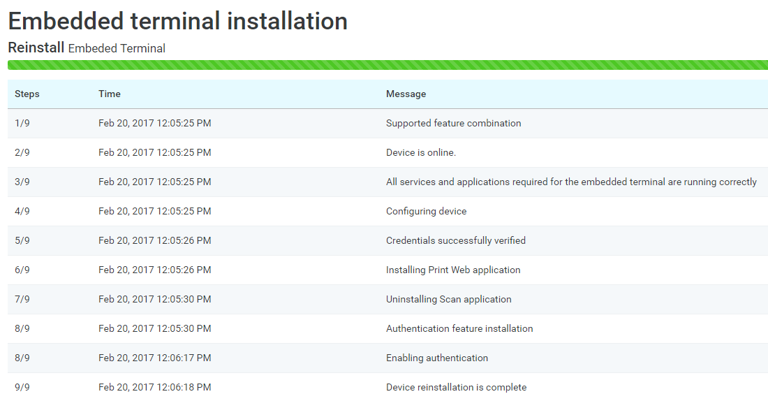The height and width of the screenshot is (401, 768).
Task: Click "Uninstalling Scan application" message
Action: (x=448, y=299)
